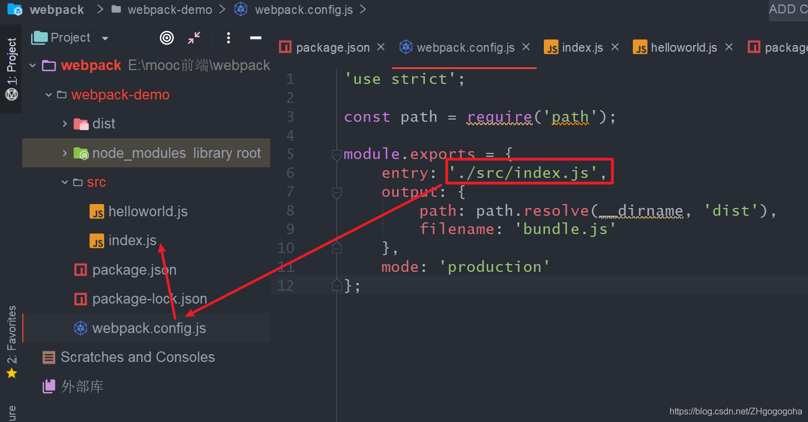Click the 'production' mode string in editor
Screen dimensions: 808x422
click(494, 267)
